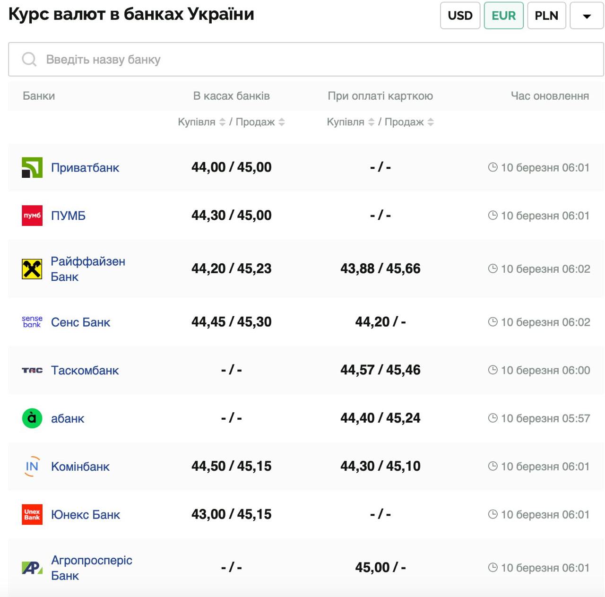This screenshot has width=605, height=597.
Task: Open the Приватбанк link
Action: click(85, 168)
